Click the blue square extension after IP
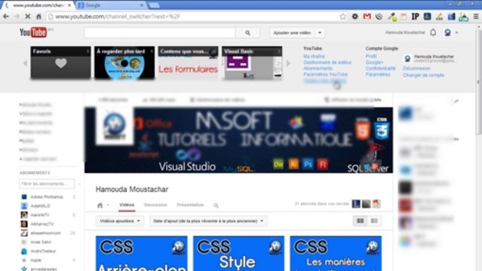 pyautogui.click(x=427, y=17)
